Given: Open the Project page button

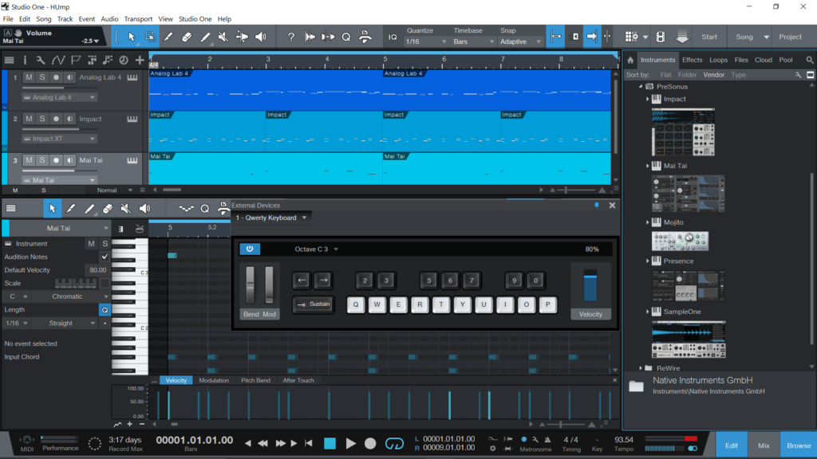Looking at the screenshot, I should click(790, 37).
